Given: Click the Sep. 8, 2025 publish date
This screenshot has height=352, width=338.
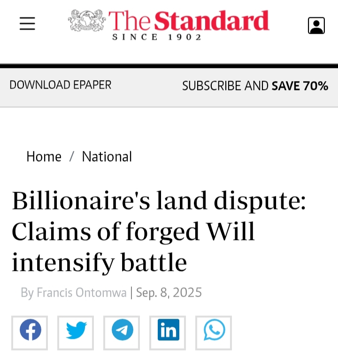Looking at the screenshot, I should click(169, 293).
